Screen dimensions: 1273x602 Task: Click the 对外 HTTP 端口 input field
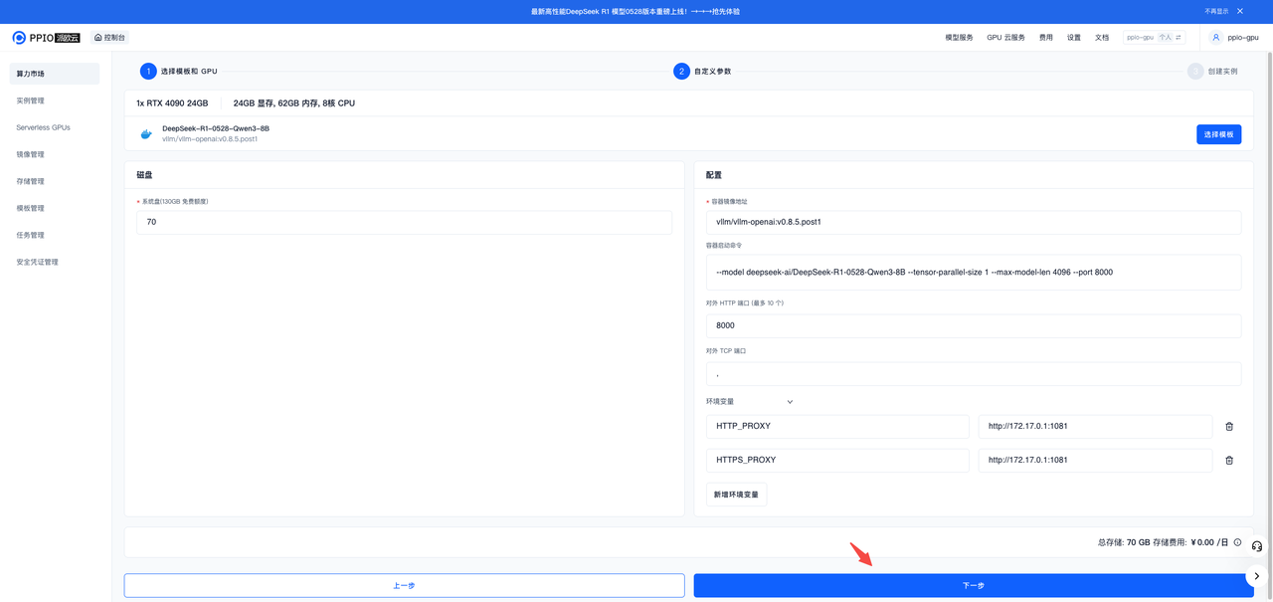coord(974,325)
